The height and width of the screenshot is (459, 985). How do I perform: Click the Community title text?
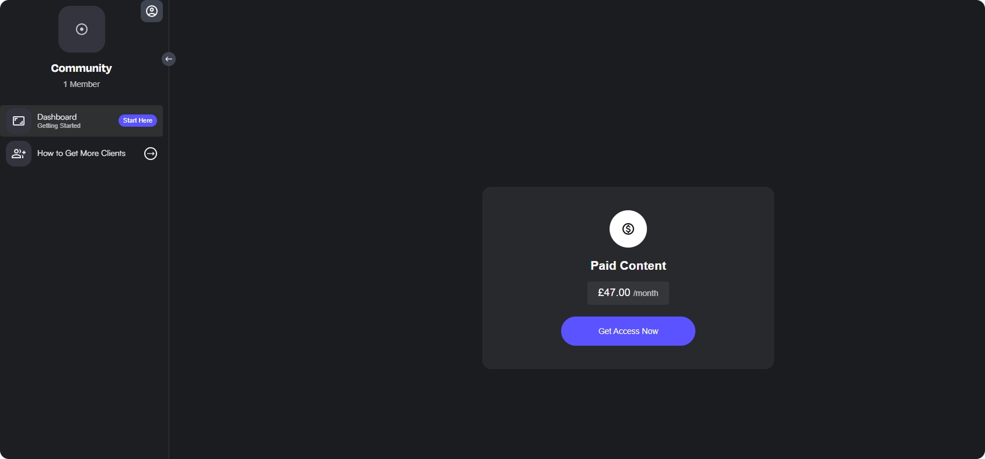81,68
